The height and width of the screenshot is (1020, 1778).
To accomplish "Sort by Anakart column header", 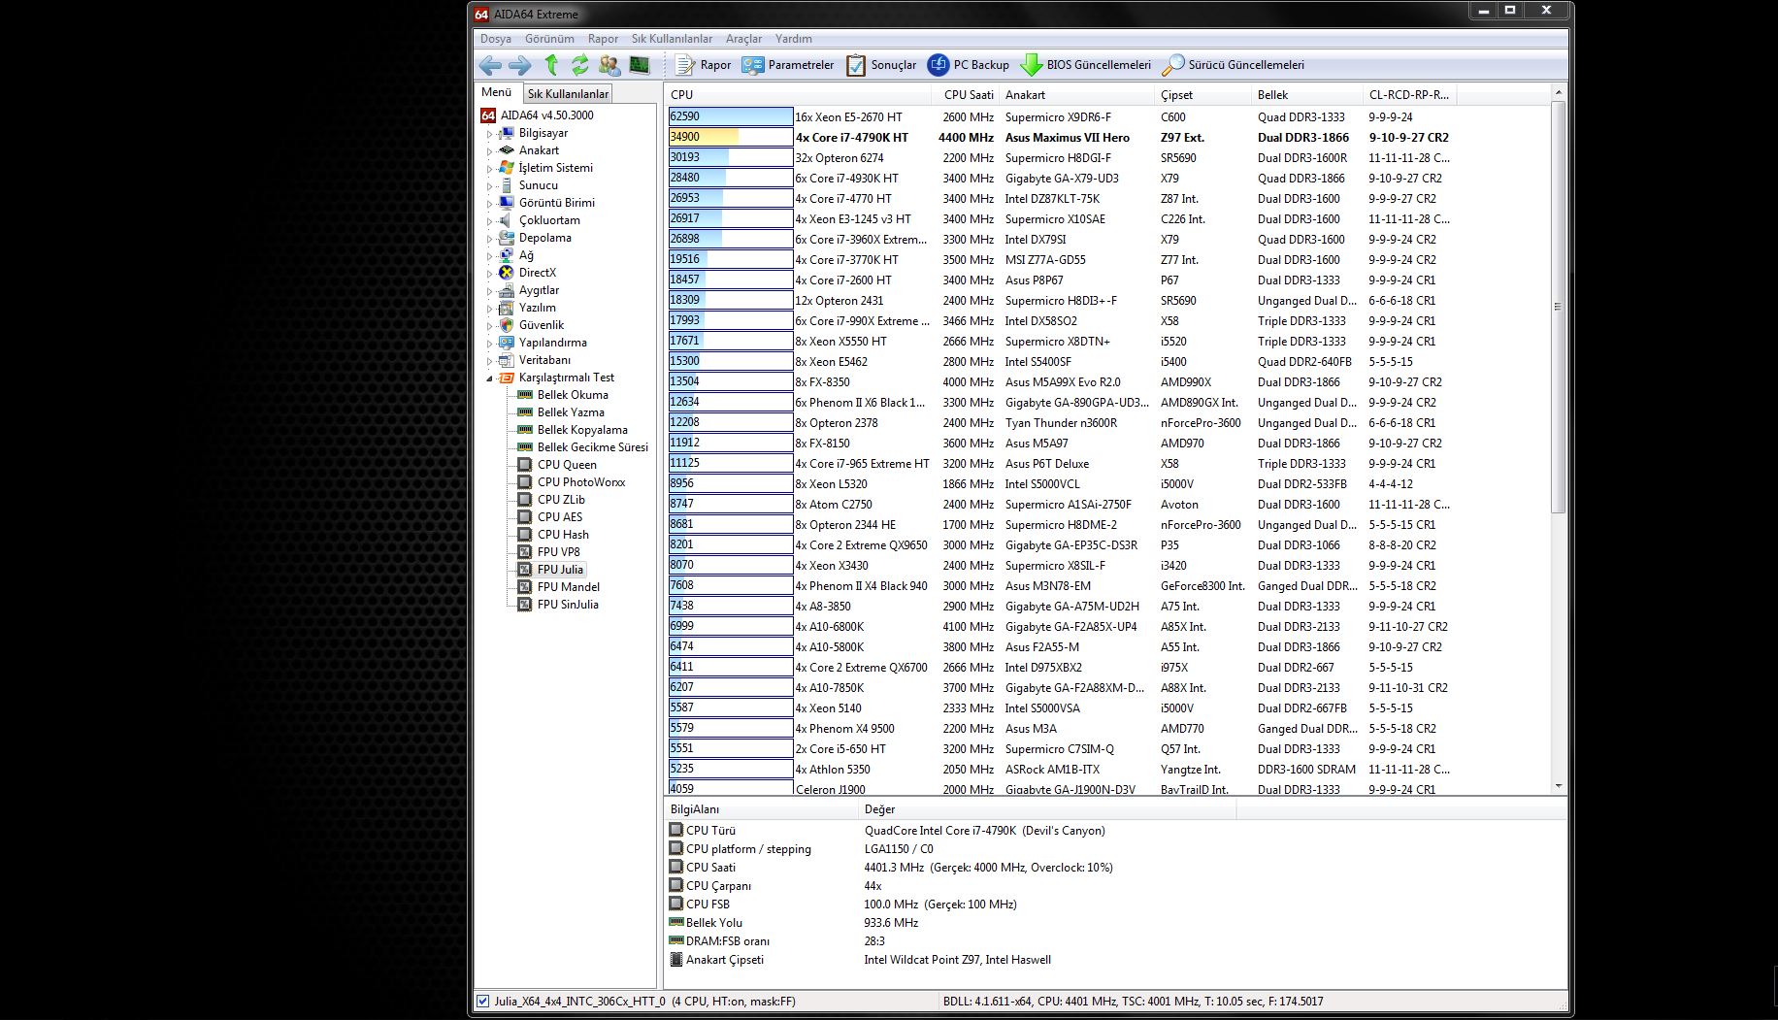I will click(1077, 95).
